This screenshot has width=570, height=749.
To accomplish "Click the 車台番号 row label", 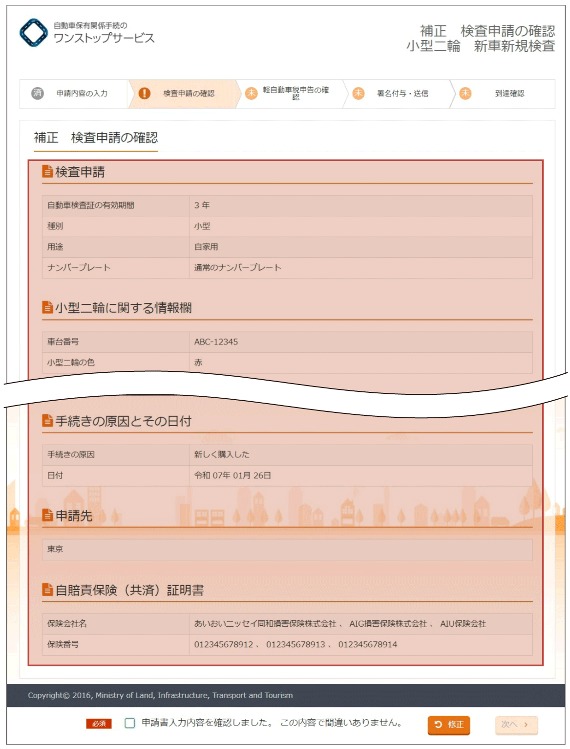I will coord(63,342).
